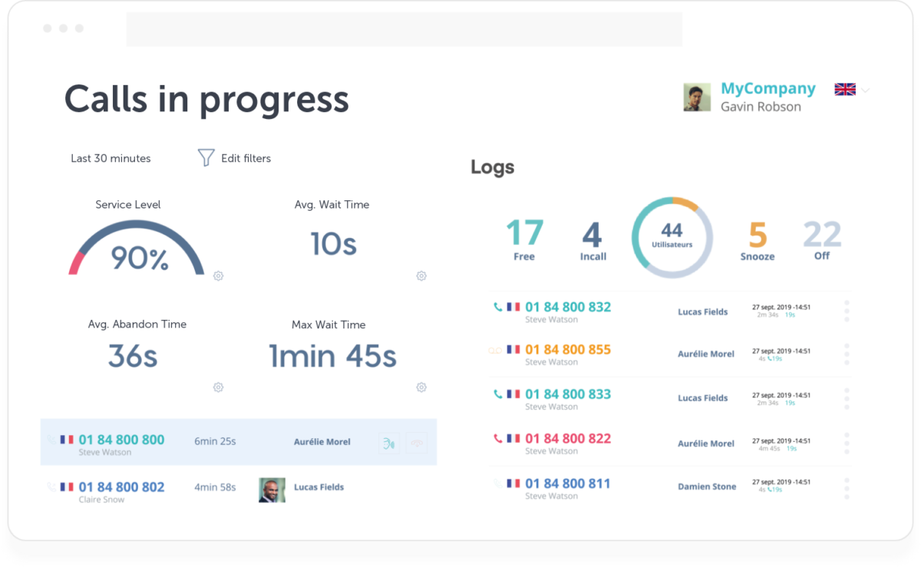Click the Edit filters label
Image resolution: width=921 pixels, height=567 pixels.
[x=246, y=159]
